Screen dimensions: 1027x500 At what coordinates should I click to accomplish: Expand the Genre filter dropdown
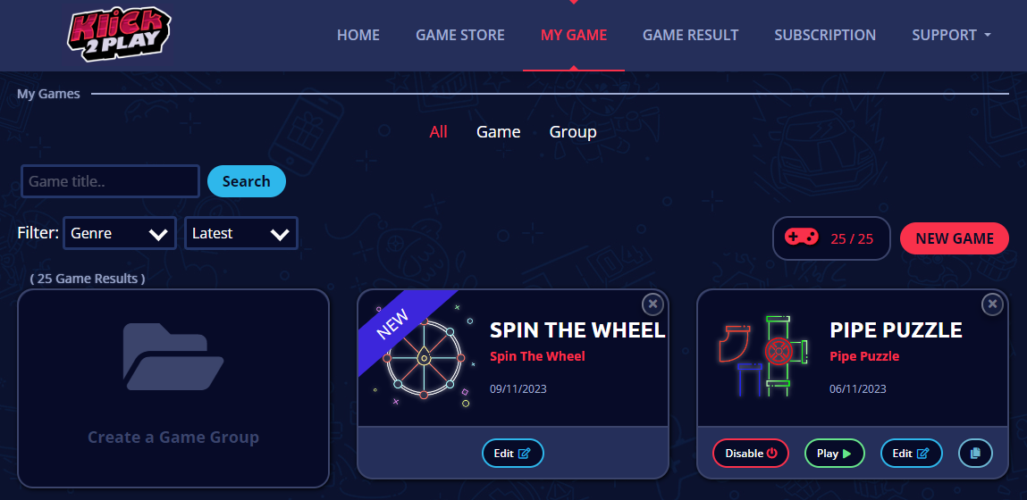[120, 234]
